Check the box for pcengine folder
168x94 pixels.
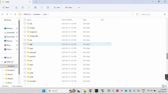coord(25,81)
